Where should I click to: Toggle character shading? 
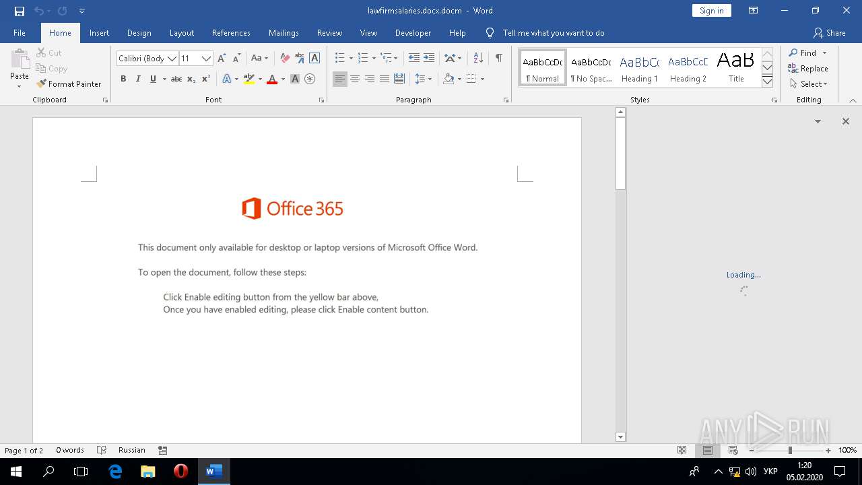tap(295, 79)
